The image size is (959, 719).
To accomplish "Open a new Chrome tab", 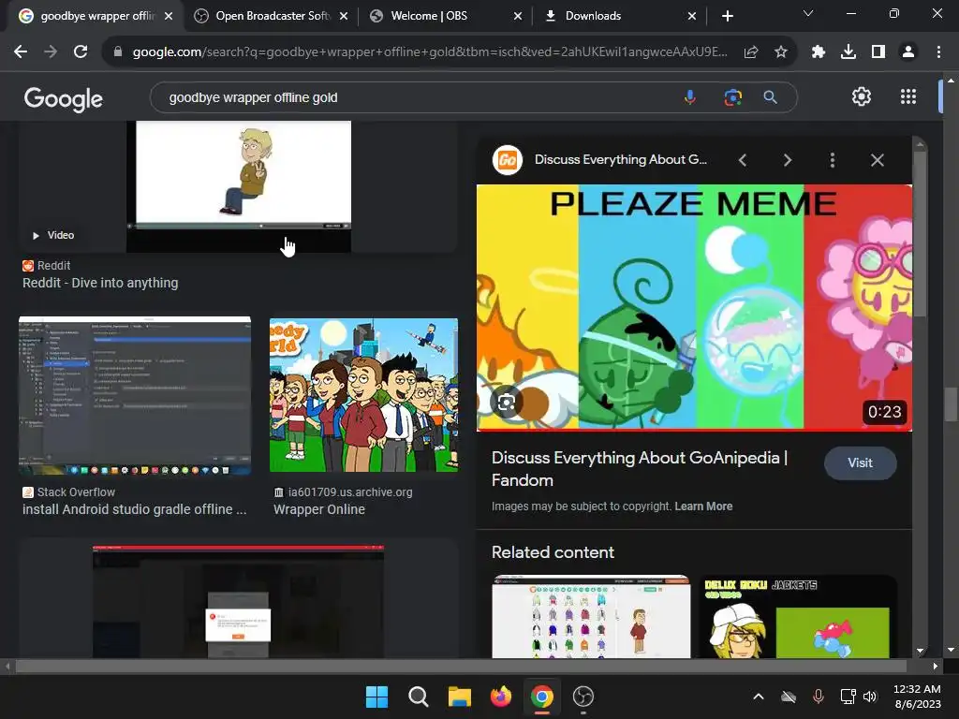I will click(x=727, y=16).
